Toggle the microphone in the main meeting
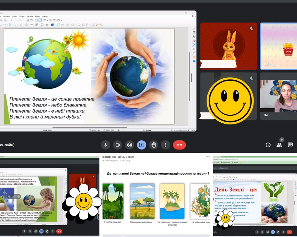The height and width of the screenshot is (237, 297). click(x=106, y=145)
